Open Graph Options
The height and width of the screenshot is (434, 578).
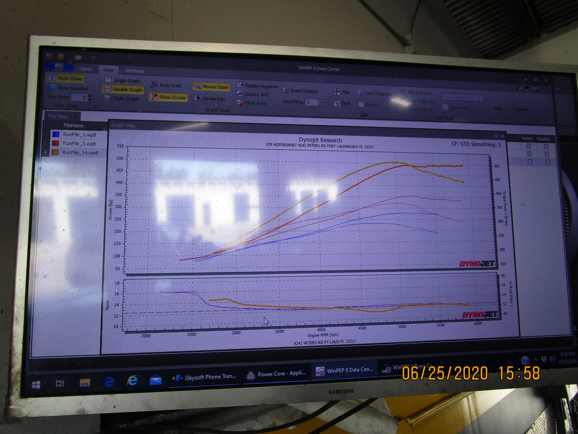tap(301, 91)
